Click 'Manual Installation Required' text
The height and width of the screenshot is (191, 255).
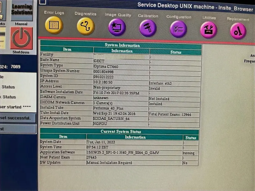tap(109, 163)
